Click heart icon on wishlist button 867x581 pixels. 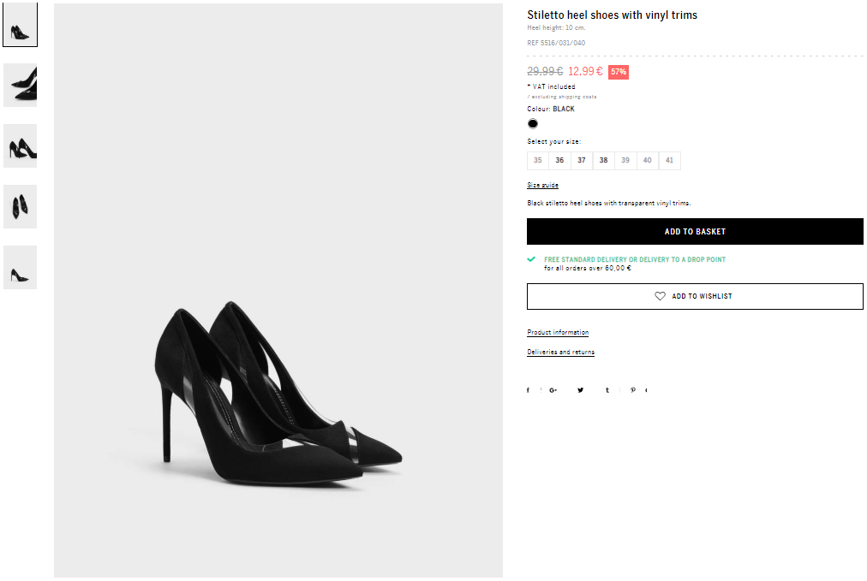point(661,297)
